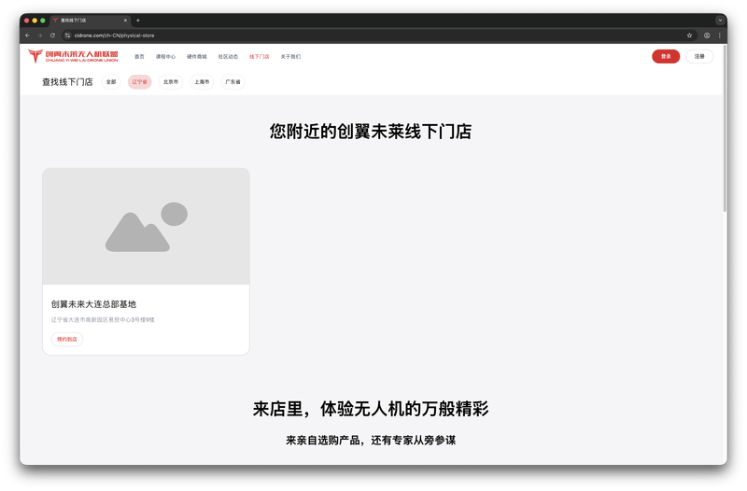This screenshot has height=491, width=747.
Task: Select 线下门店 navigation item
Action: [x=260, y=57]
